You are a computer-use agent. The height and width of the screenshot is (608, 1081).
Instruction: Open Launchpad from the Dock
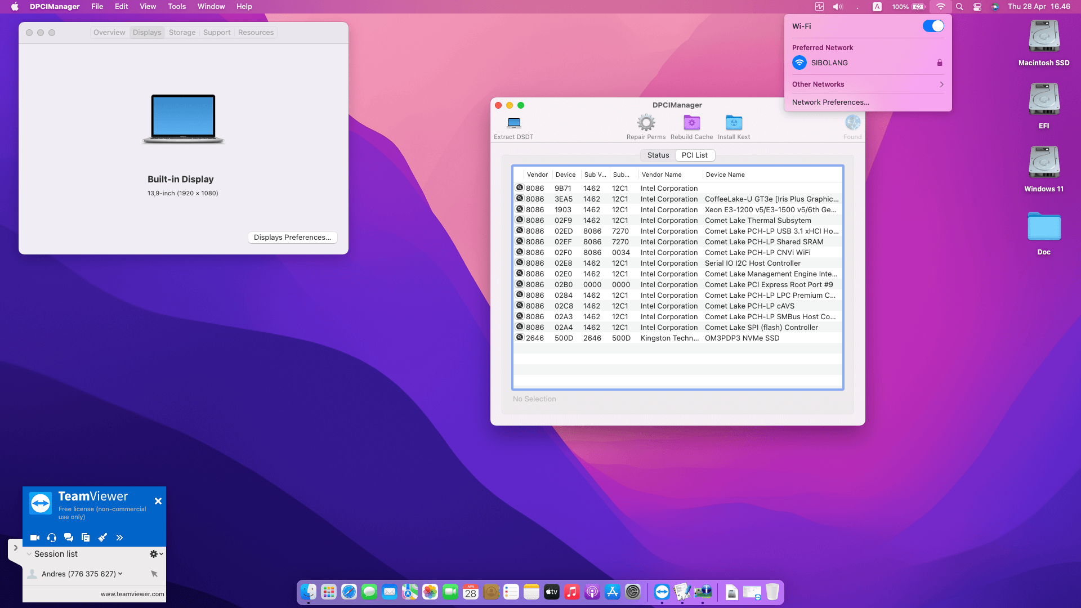point(329,592)
